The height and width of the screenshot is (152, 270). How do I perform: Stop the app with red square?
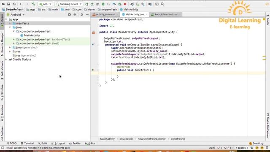(125, 4)
